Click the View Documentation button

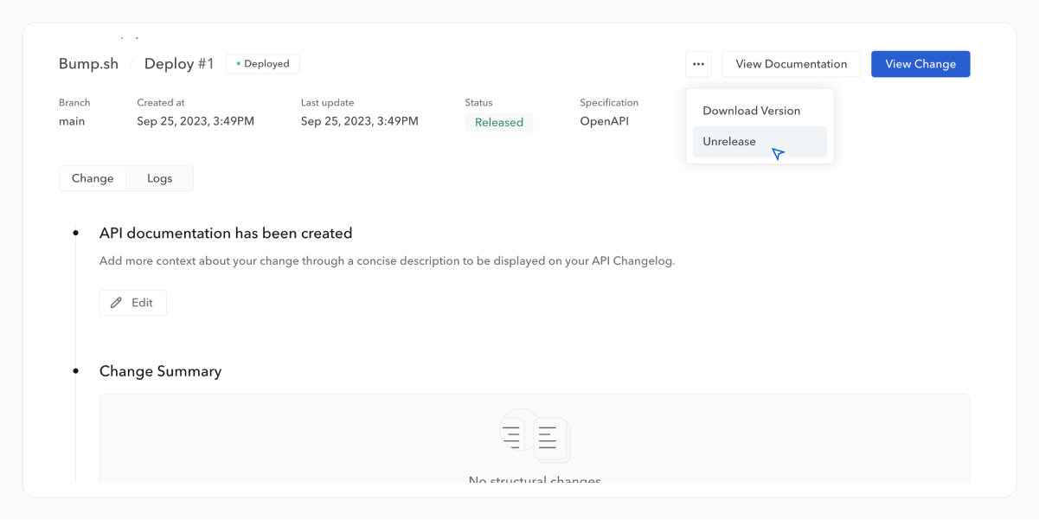point(791,64)
